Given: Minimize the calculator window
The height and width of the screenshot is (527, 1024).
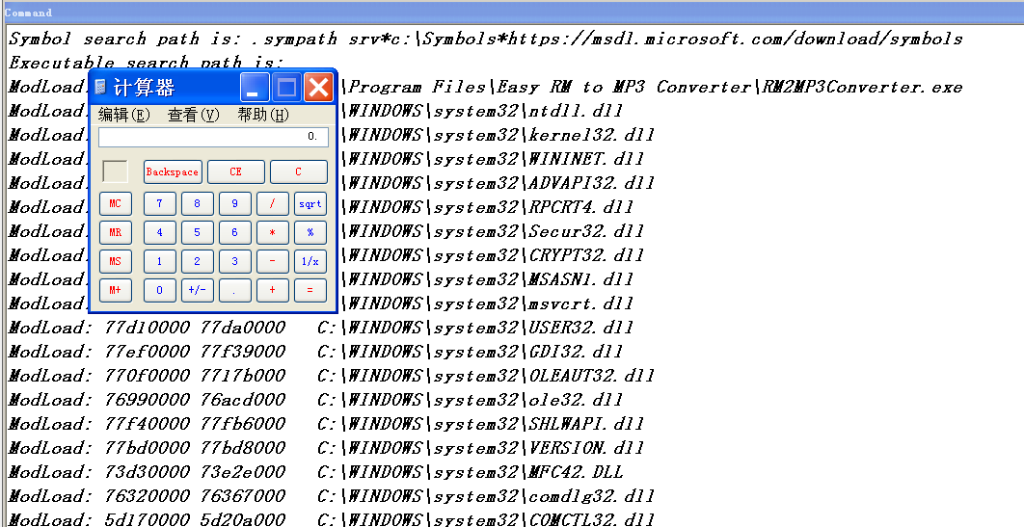Looking at the screenshot, I should click(x=255, y=87).
